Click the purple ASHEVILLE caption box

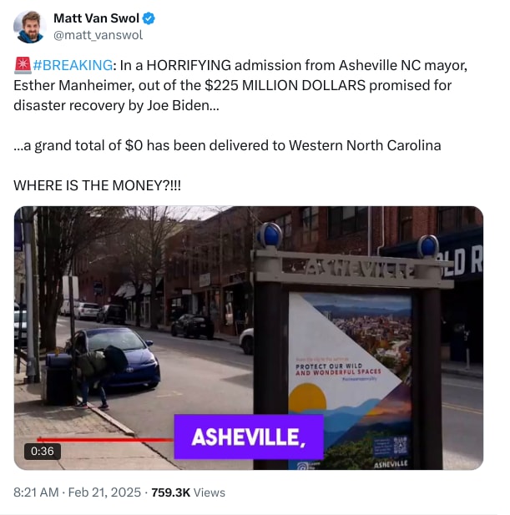coord(249,437)
